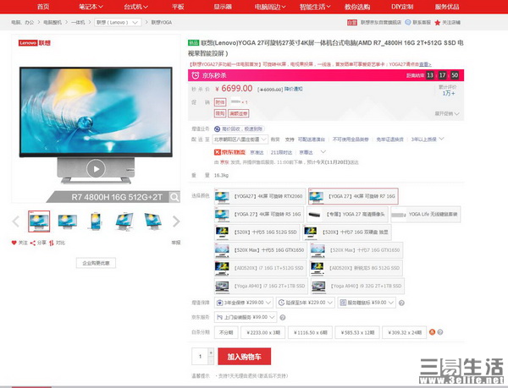Play the product video on main image
The width and height of the screenshot is (508, 388).
96,168
